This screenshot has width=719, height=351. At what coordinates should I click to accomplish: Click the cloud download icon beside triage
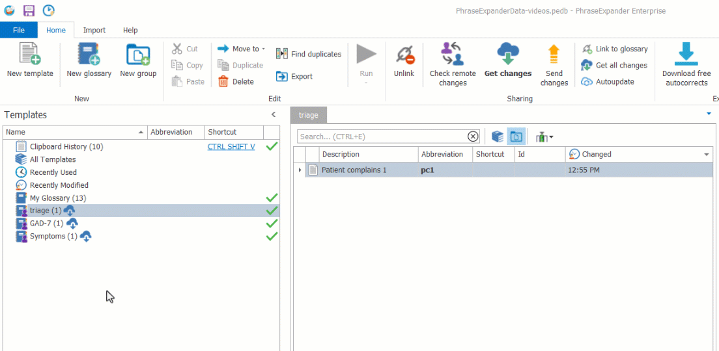tap(69, 211)
